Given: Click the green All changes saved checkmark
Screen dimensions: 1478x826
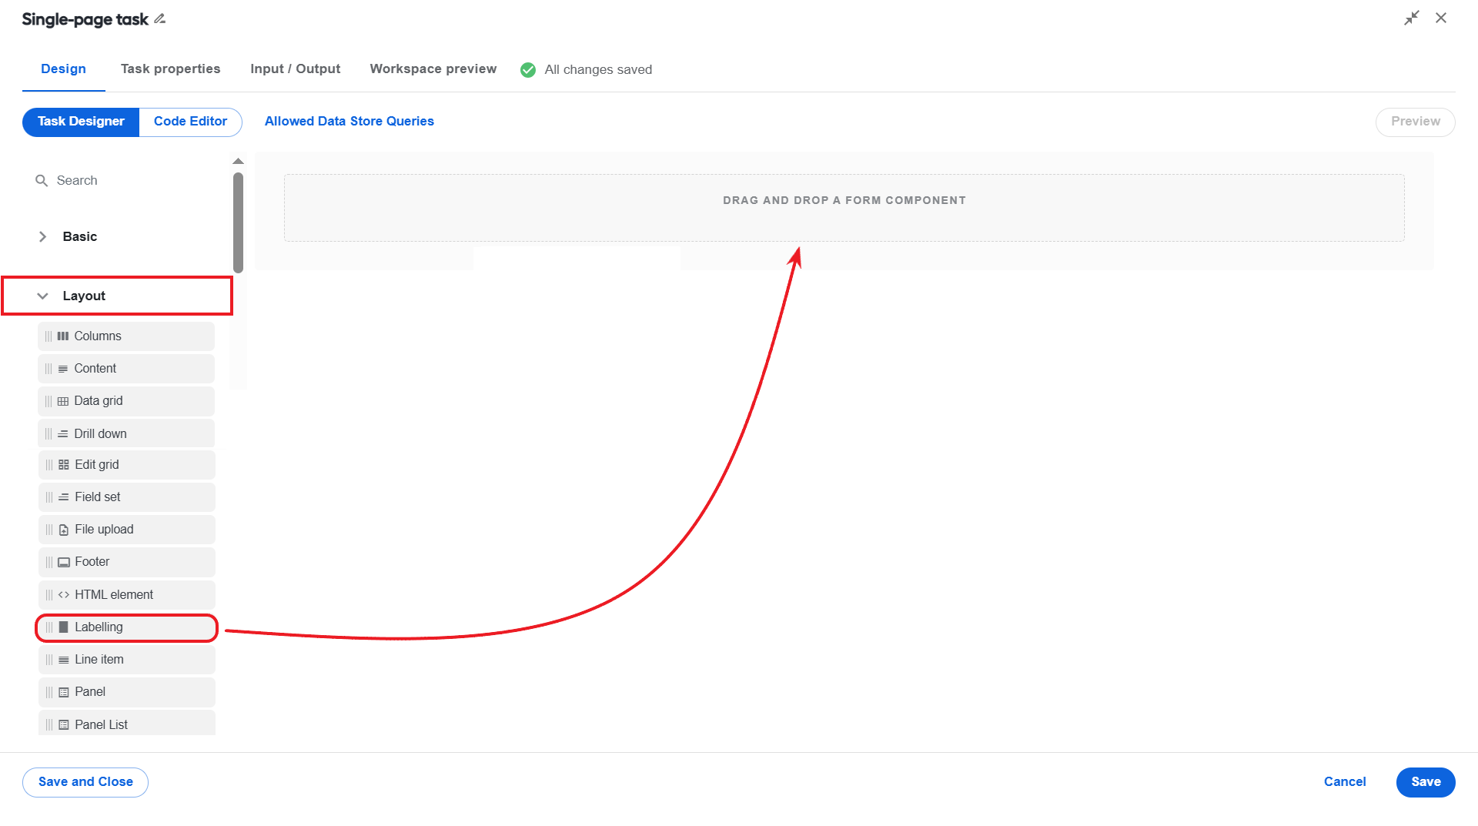Looking at the screenshot, I should pos(528,70).
